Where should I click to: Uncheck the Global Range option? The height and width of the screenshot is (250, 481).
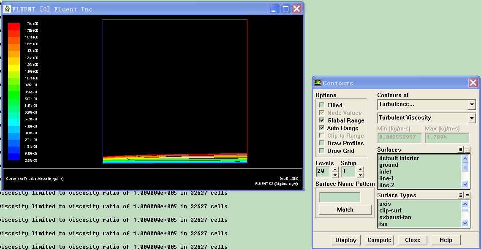[322, 120]
